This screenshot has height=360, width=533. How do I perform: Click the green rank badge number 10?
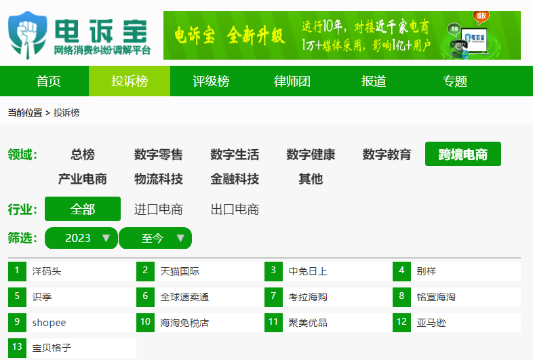(146, 323)
